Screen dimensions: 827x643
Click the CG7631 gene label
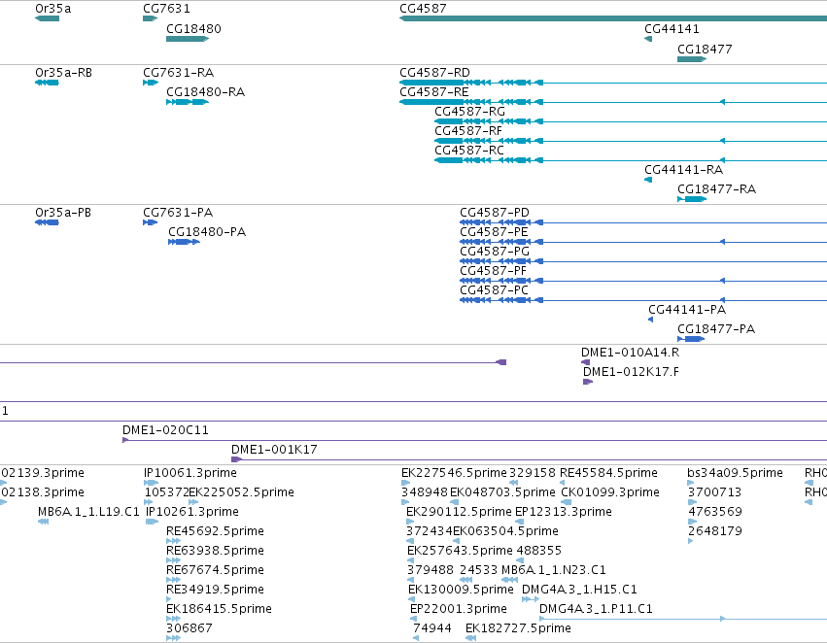(x=167, y=9)
